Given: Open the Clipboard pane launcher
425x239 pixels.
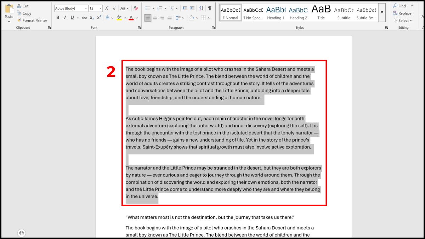Looking at the screenshot, I should tap(49, 28).
